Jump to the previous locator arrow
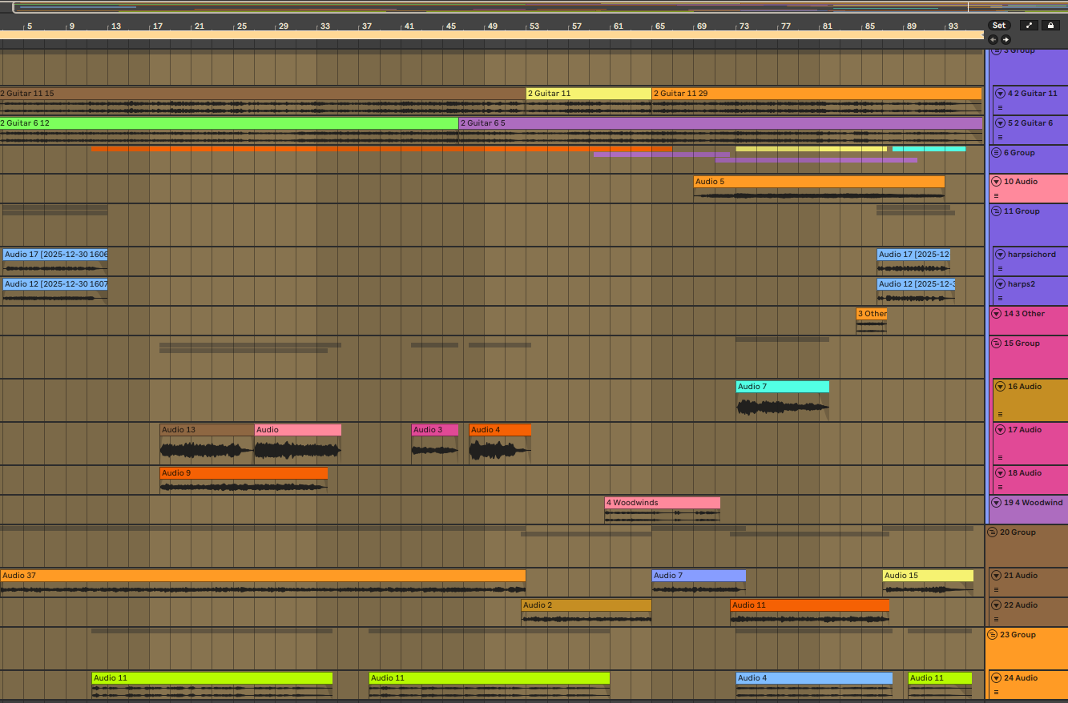The image size is (1068, 703). coord(993,39)
